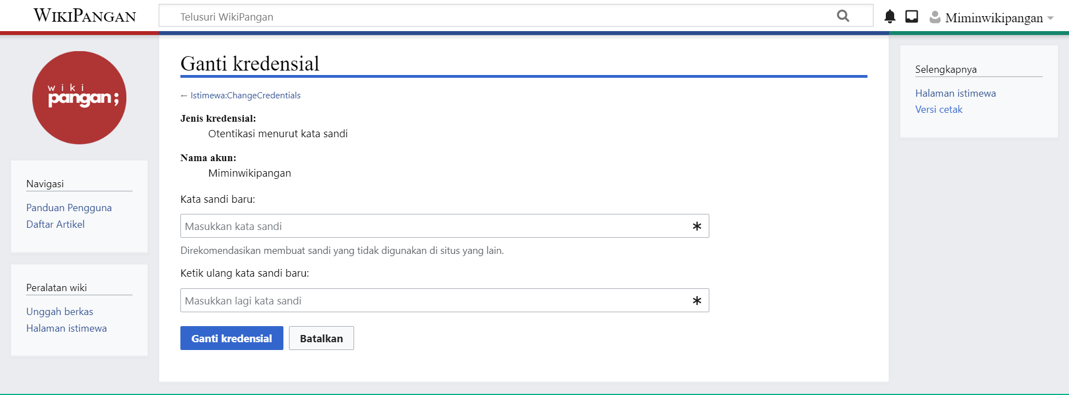Open the notices inbox tray icon

pos(911,17)
